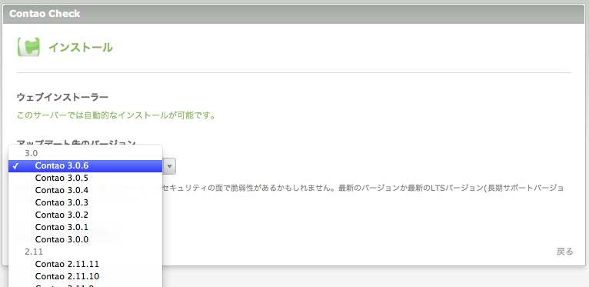The image size is (589, 287).
Task: Click the version dropdown arrow button
Action: pyautogui.click(x=169, y=166)
